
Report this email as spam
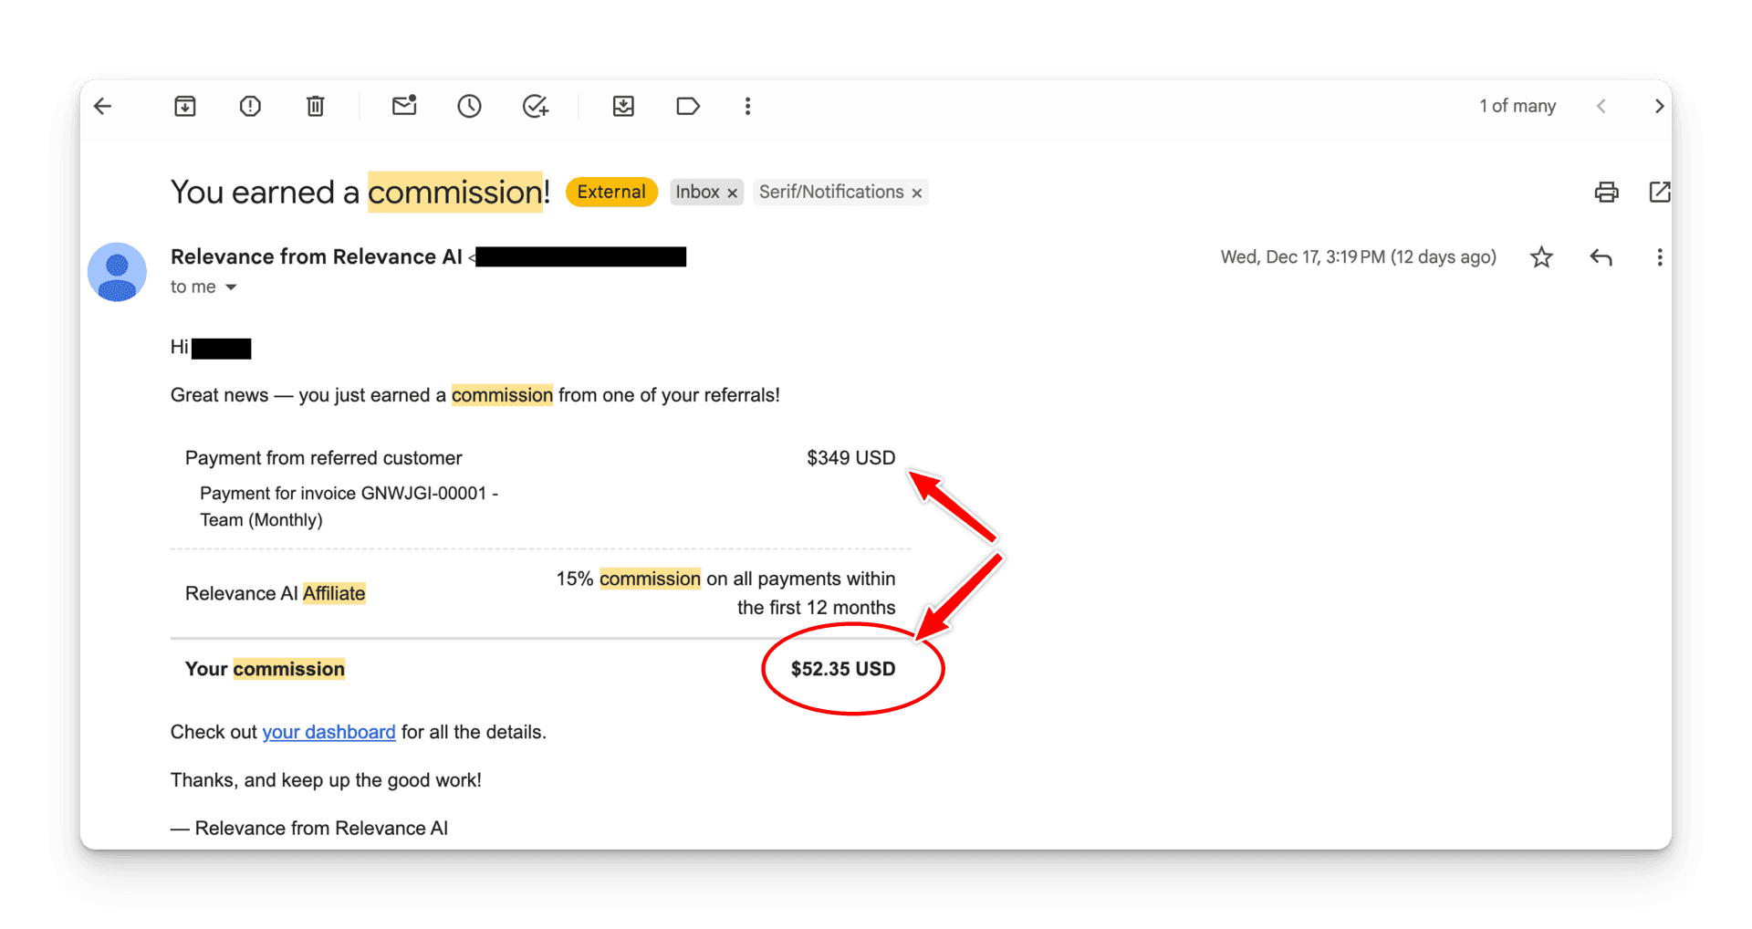249,106
